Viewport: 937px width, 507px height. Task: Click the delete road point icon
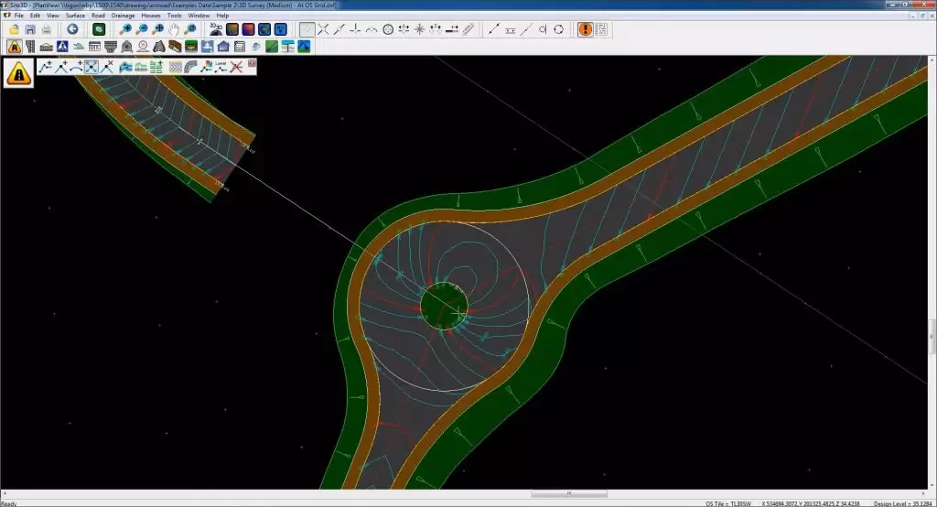click(109, 66)
